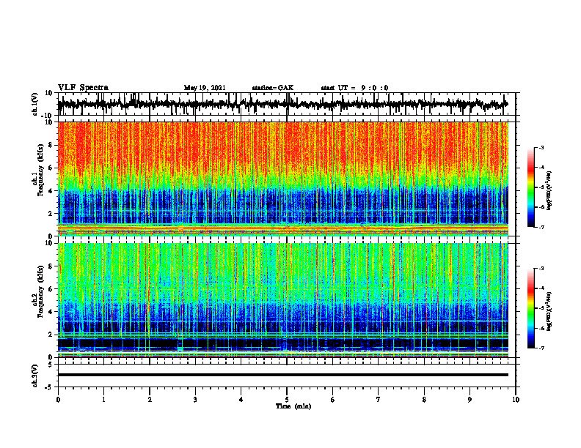
Task: Click the -3 label atop ch.1 colorbar
Action: [x=541, y=147]
